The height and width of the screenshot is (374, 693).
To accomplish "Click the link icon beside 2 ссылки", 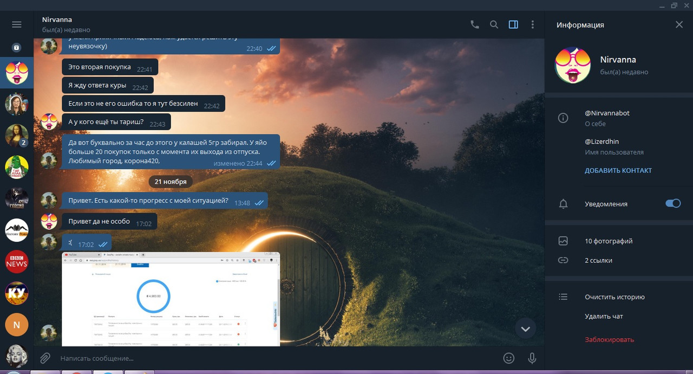I will [563, 260].
